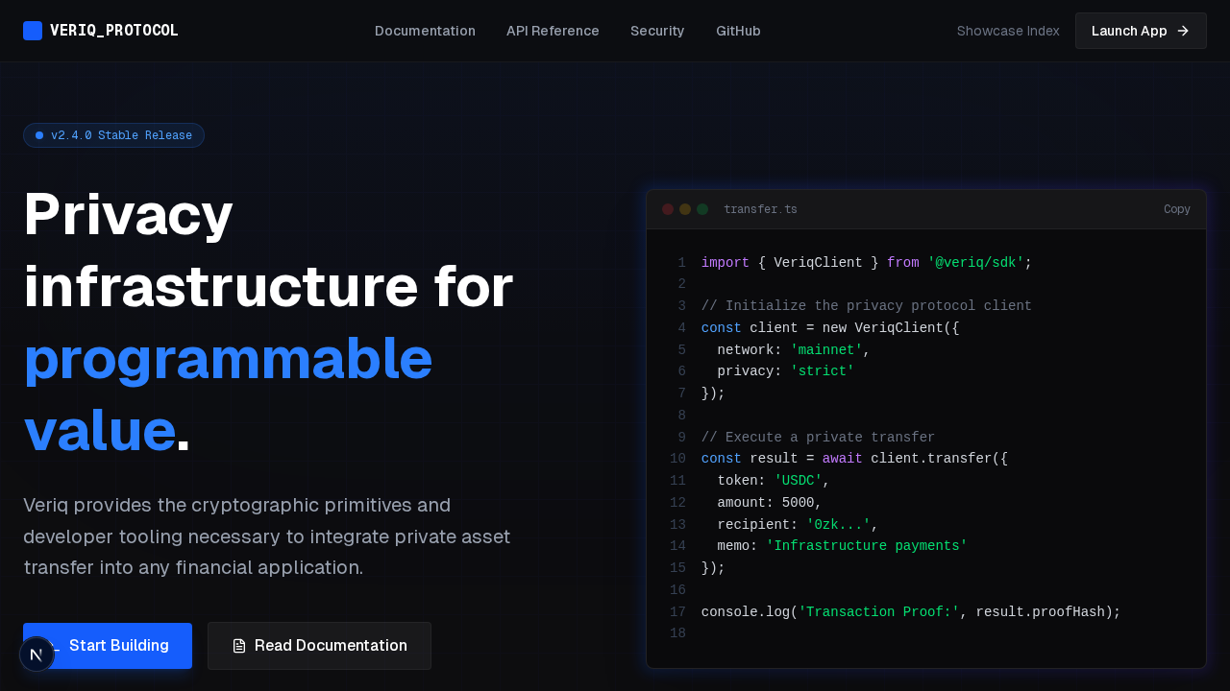Click the arrow icon inside Launch App
The image size is (1230, 691).
click(x=1184, y=31)
